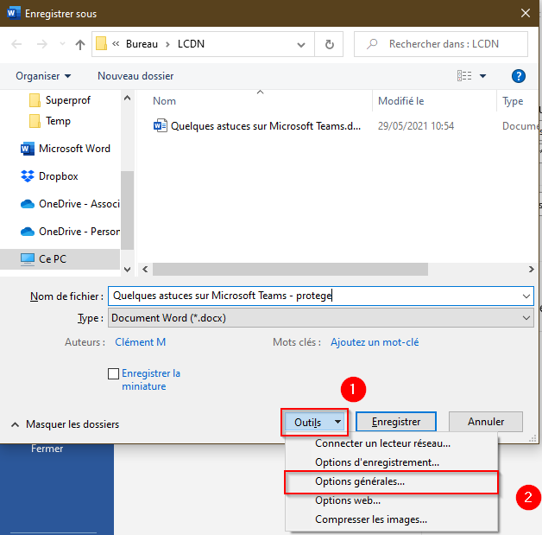Click the change view layout icon

tap(463, 76)
